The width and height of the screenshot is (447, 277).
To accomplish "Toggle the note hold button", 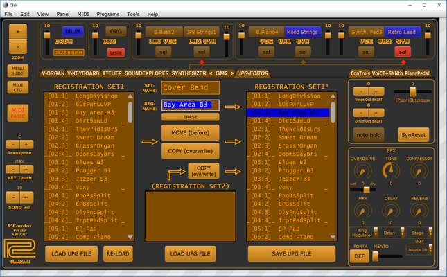I will 369,135.
